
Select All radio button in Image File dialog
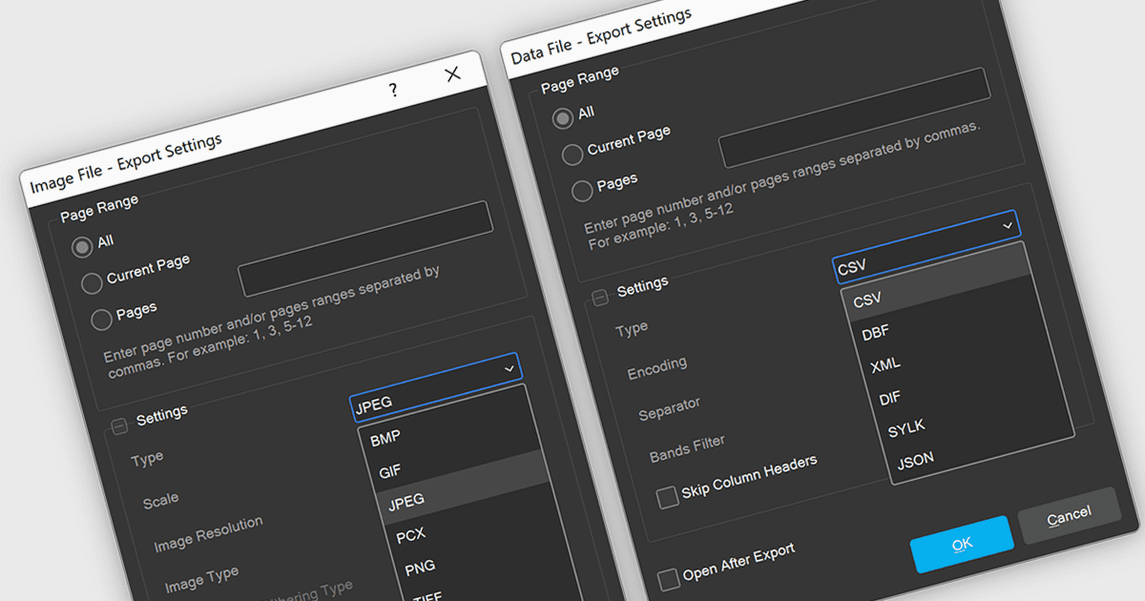[x=83, y=246]
